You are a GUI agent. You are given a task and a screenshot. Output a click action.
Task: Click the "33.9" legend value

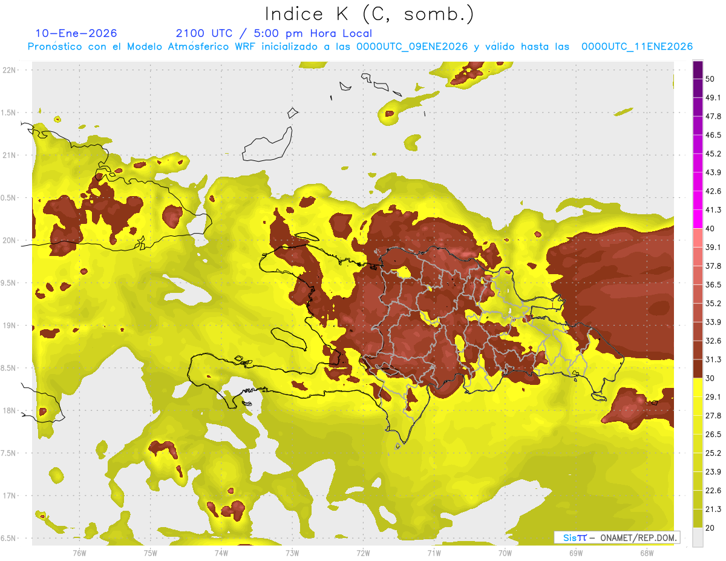click(x=713, y=322)
